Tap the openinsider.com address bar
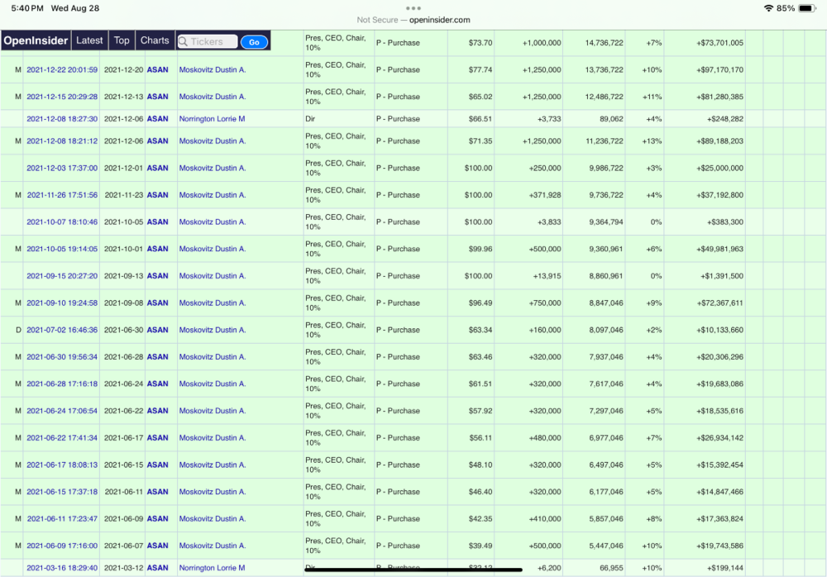 click(413, 20)
